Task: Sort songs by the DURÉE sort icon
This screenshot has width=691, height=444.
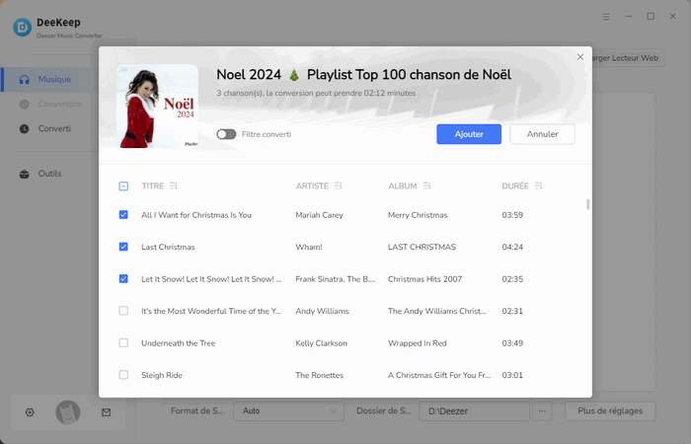Action: [x=538, y=185]
